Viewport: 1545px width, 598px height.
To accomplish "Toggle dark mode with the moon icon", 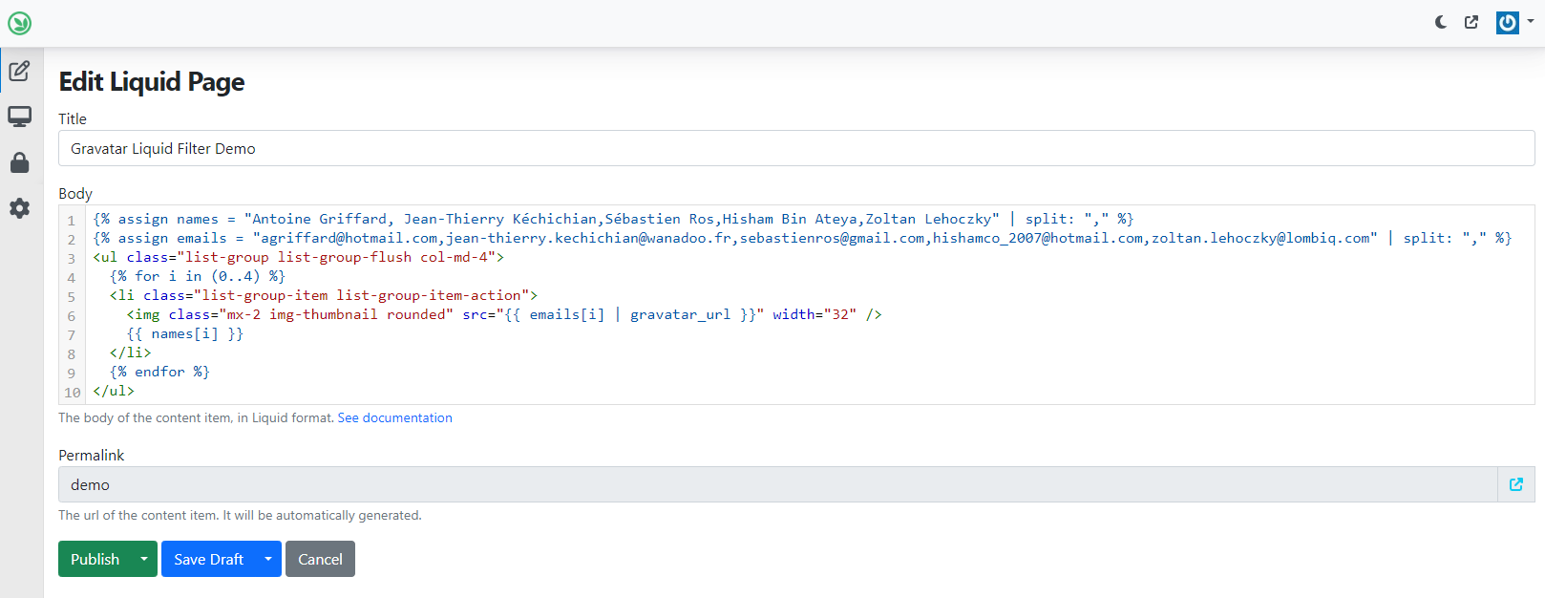I will coord(1441,22).
